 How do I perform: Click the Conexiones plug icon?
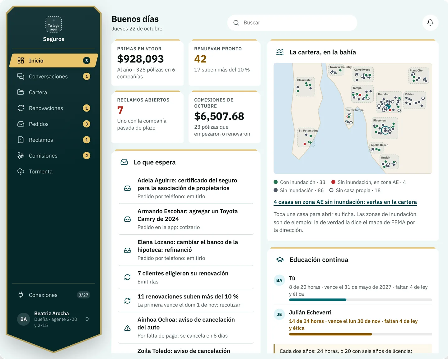tap(21, 295)
